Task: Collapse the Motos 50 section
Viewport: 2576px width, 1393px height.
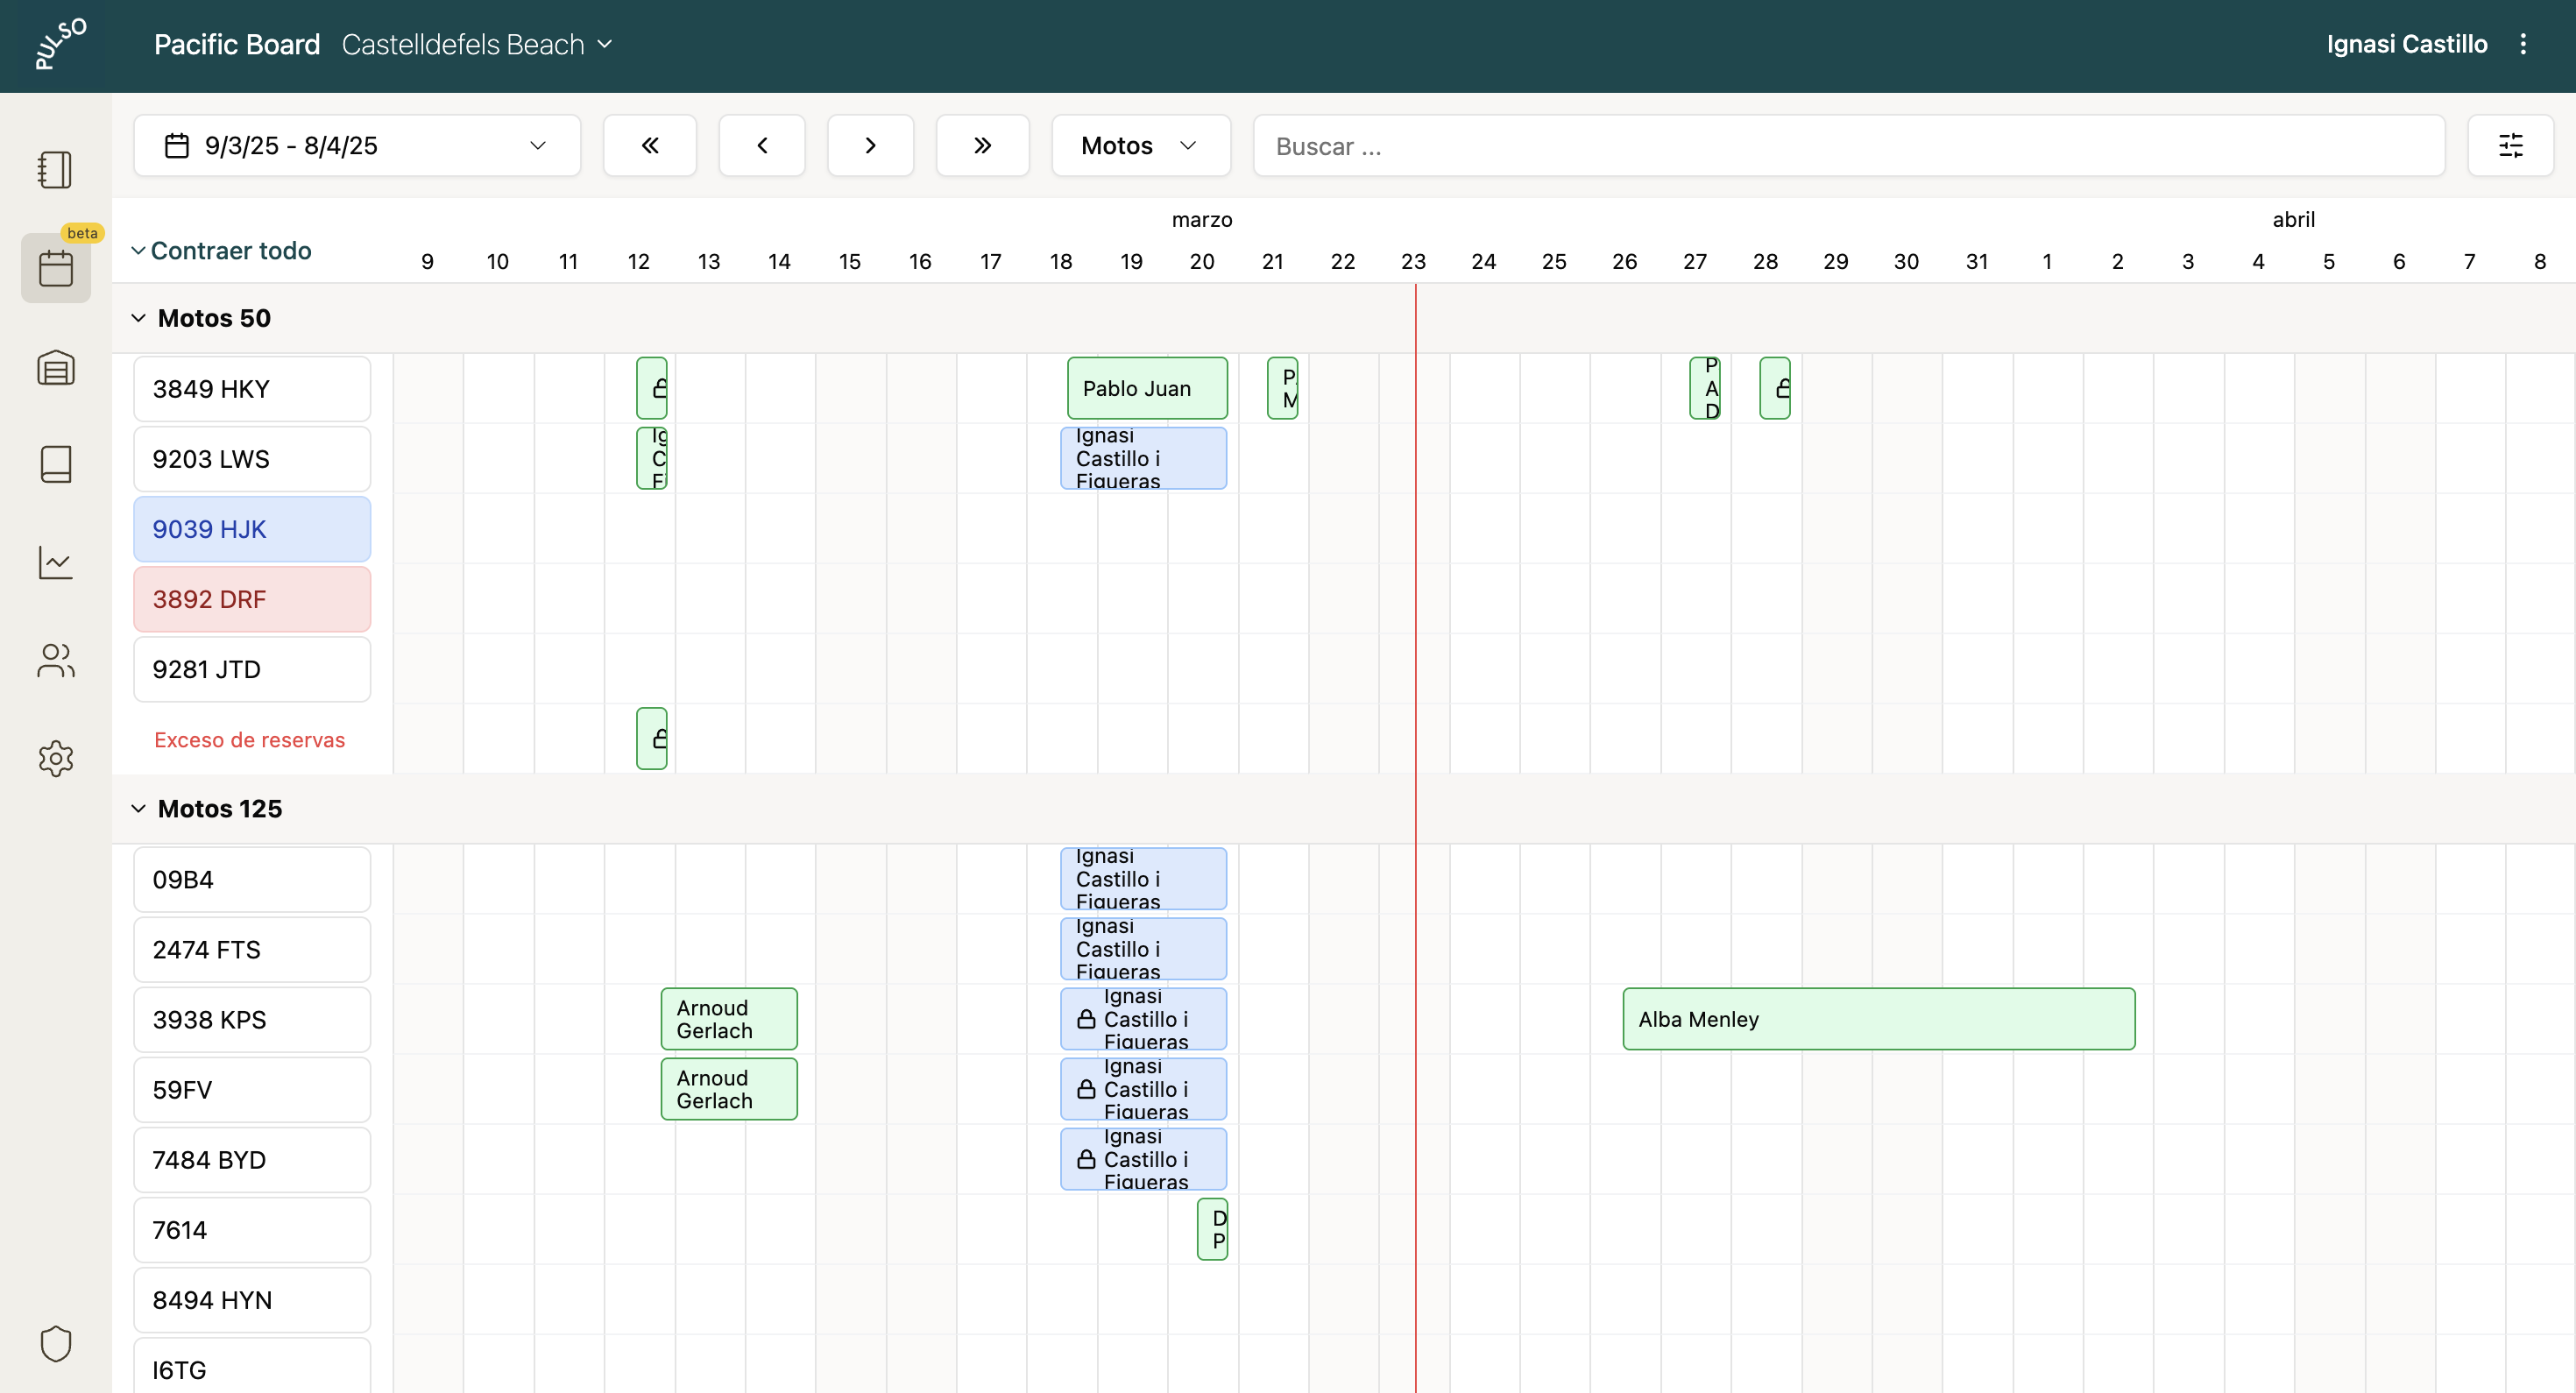Action: coord(138,318)
